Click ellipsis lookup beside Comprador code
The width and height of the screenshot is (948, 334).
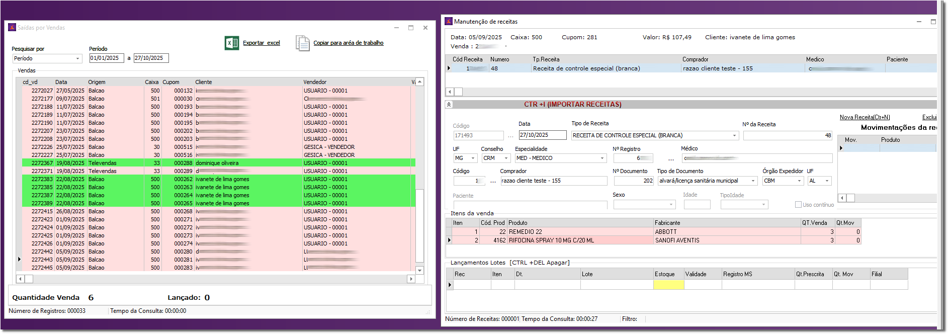(493, 181)
